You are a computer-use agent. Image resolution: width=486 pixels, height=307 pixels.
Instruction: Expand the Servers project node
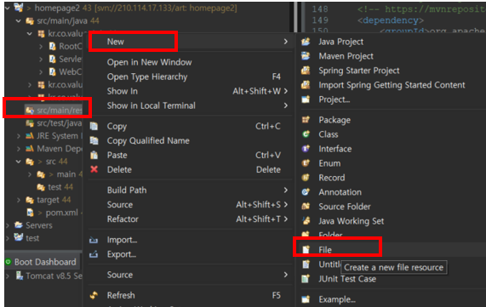tap(8, 225)
